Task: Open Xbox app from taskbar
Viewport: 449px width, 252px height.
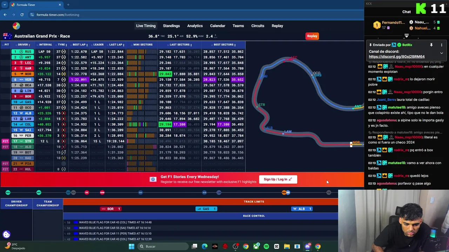Action: click(256, 246)
